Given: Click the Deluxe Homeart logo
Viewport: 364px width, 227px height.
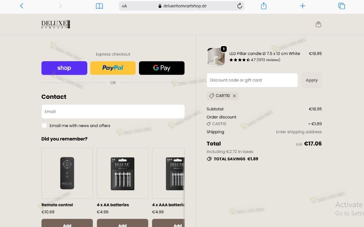Looking at the screenshot, I should click(x=55, y=24).
